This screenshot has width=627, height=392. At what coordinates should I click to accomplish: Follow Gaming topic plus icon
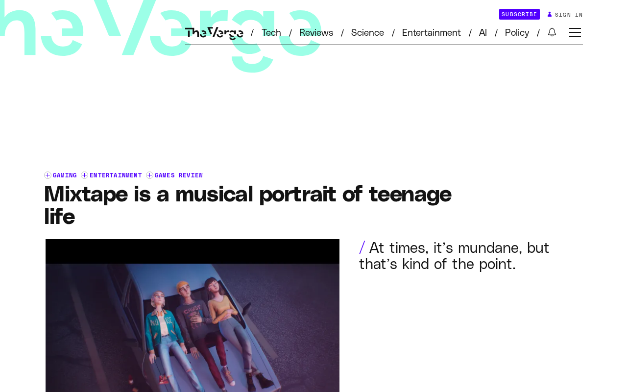point(48,175)
